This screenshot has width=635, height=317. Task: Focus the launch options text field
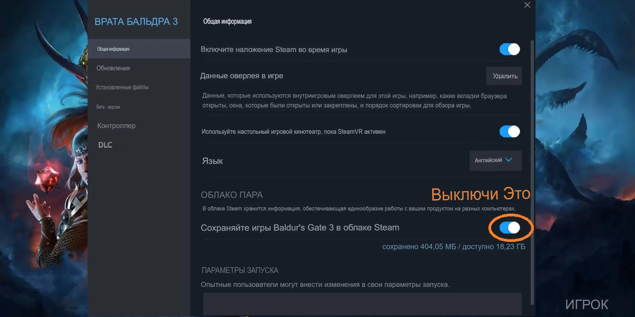(362, 304)
